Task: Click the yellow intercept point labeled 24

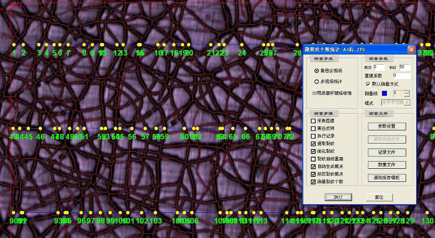Action: (x=242, y=45)
